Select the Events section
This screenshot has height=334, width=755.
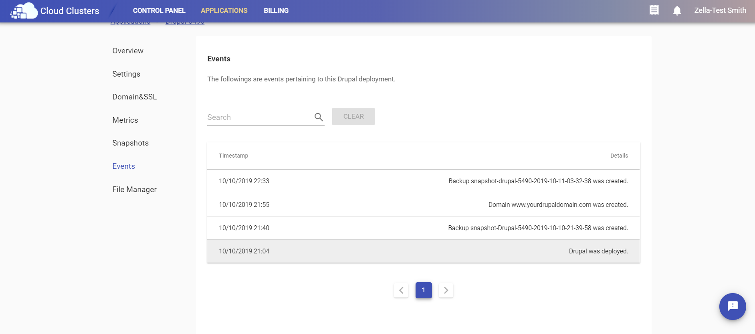click(123, 166)
